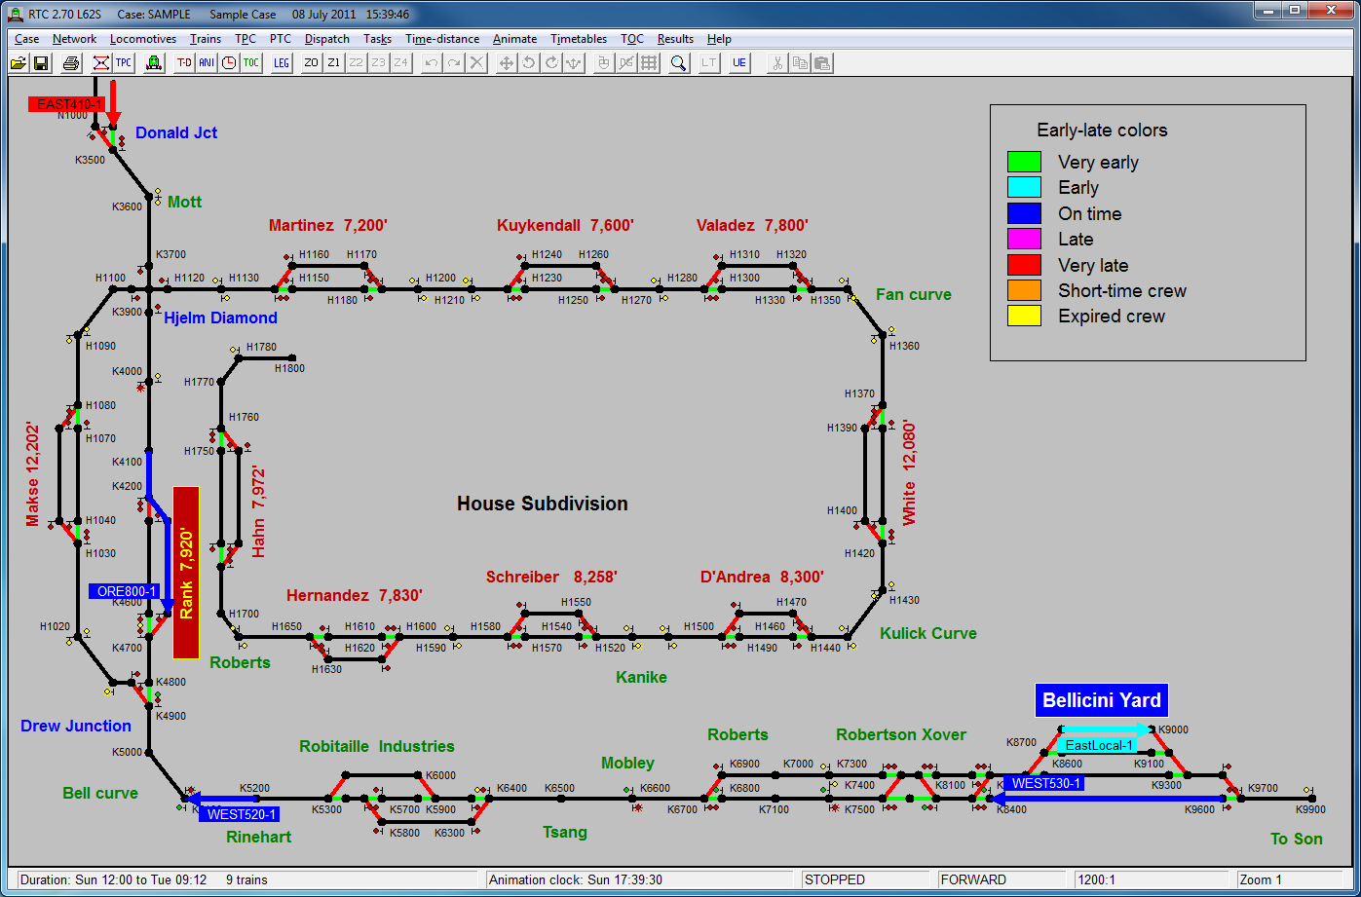Open the T-D time-distance toolbar icon
Screen dimensions: 1361x897
coord(183,63)
